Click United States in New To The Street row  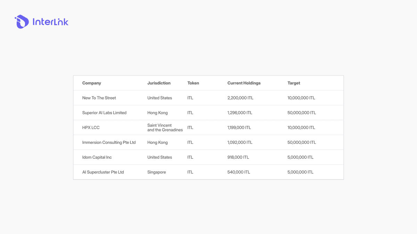click(x=160, y=98)
